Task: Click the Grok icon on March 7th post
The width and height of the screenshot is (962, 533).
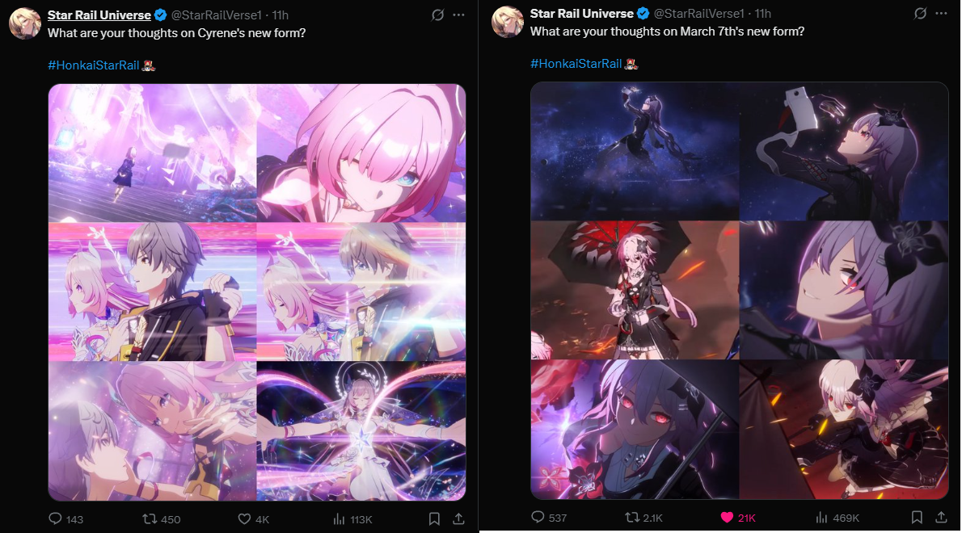Action: pos(920,13)
